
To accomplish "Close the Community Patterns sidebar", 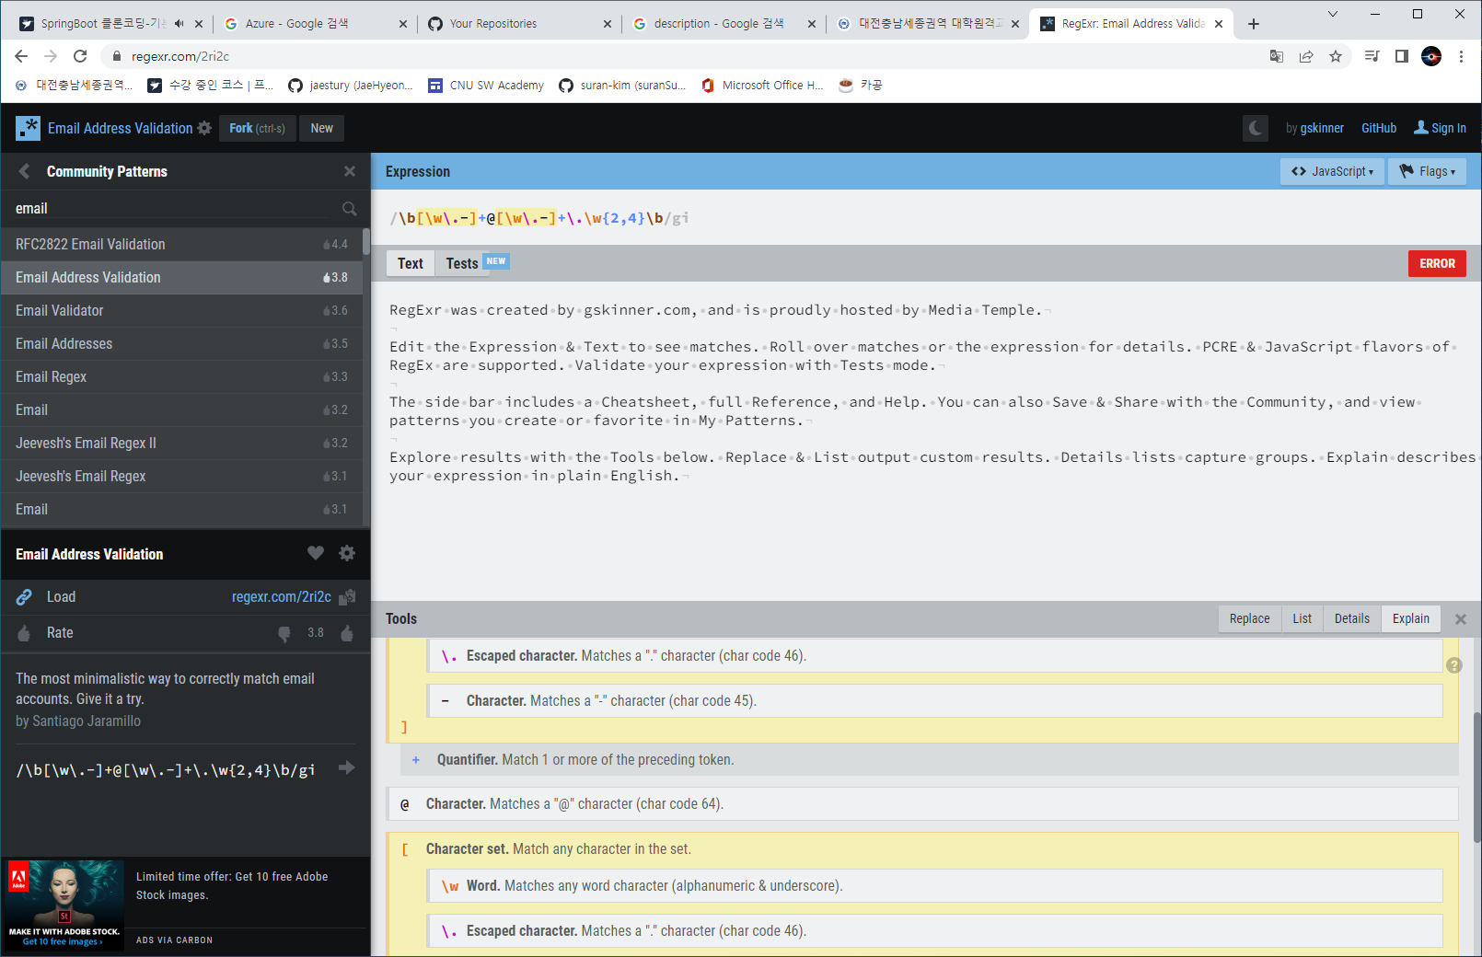I will [x=350, y=171].
